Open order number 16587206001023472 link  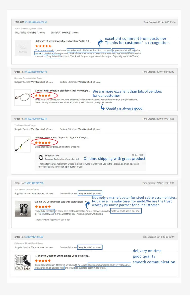coord(36,72)
